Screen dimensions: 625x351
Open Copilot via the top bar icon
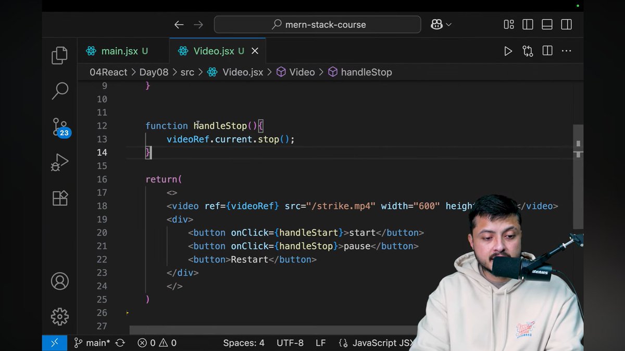pyautogui.click(x=436, y=24)
